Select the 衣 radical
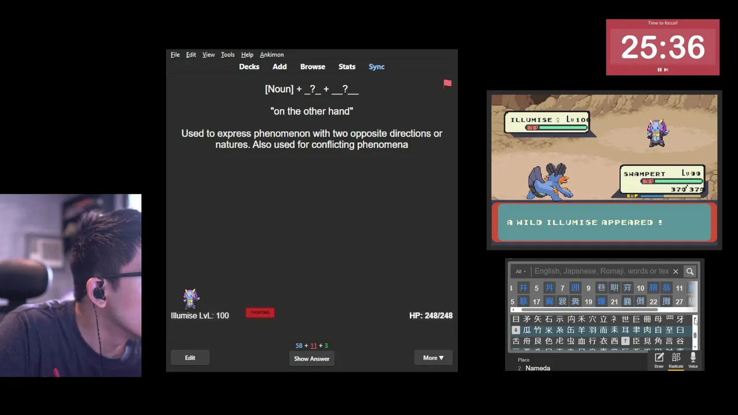Image resolution: width=738 pixels, height=415 pixels. (604, 341)
